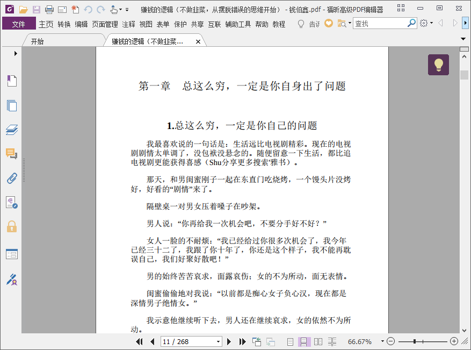Open the 编辑 ribbon tab

point(81,24)
